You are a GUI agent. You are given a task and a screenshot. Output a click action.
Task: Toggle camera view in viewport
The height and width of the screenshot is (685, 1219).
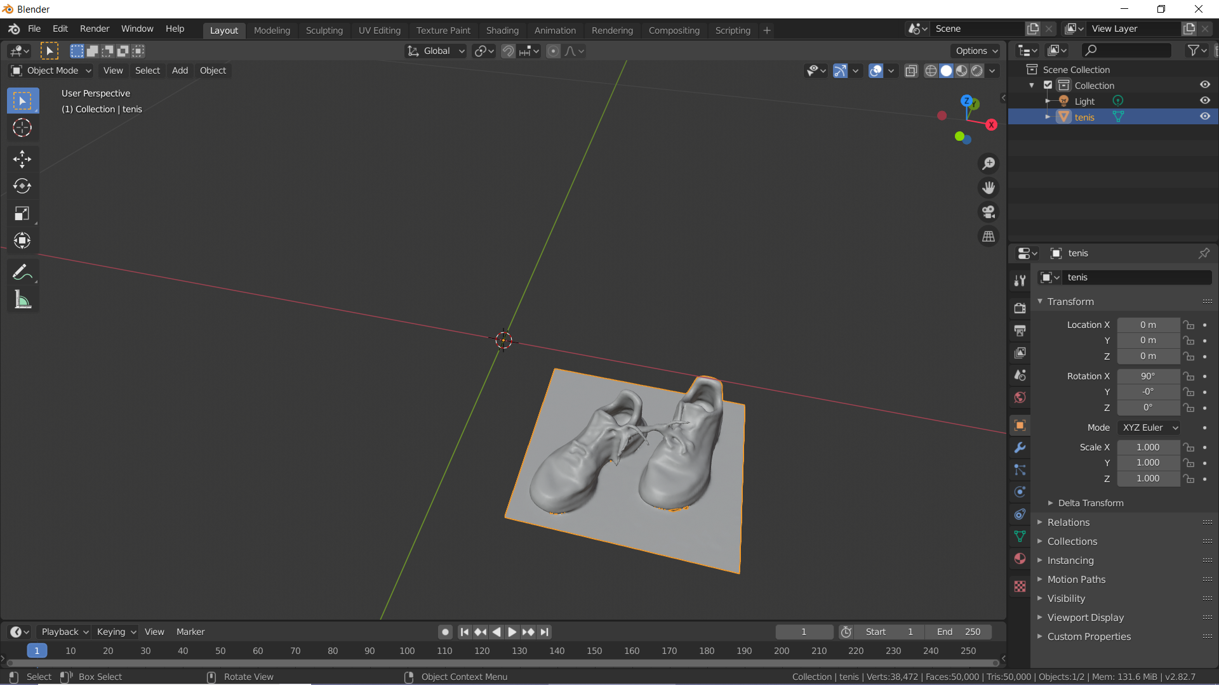tap(989, 212)
